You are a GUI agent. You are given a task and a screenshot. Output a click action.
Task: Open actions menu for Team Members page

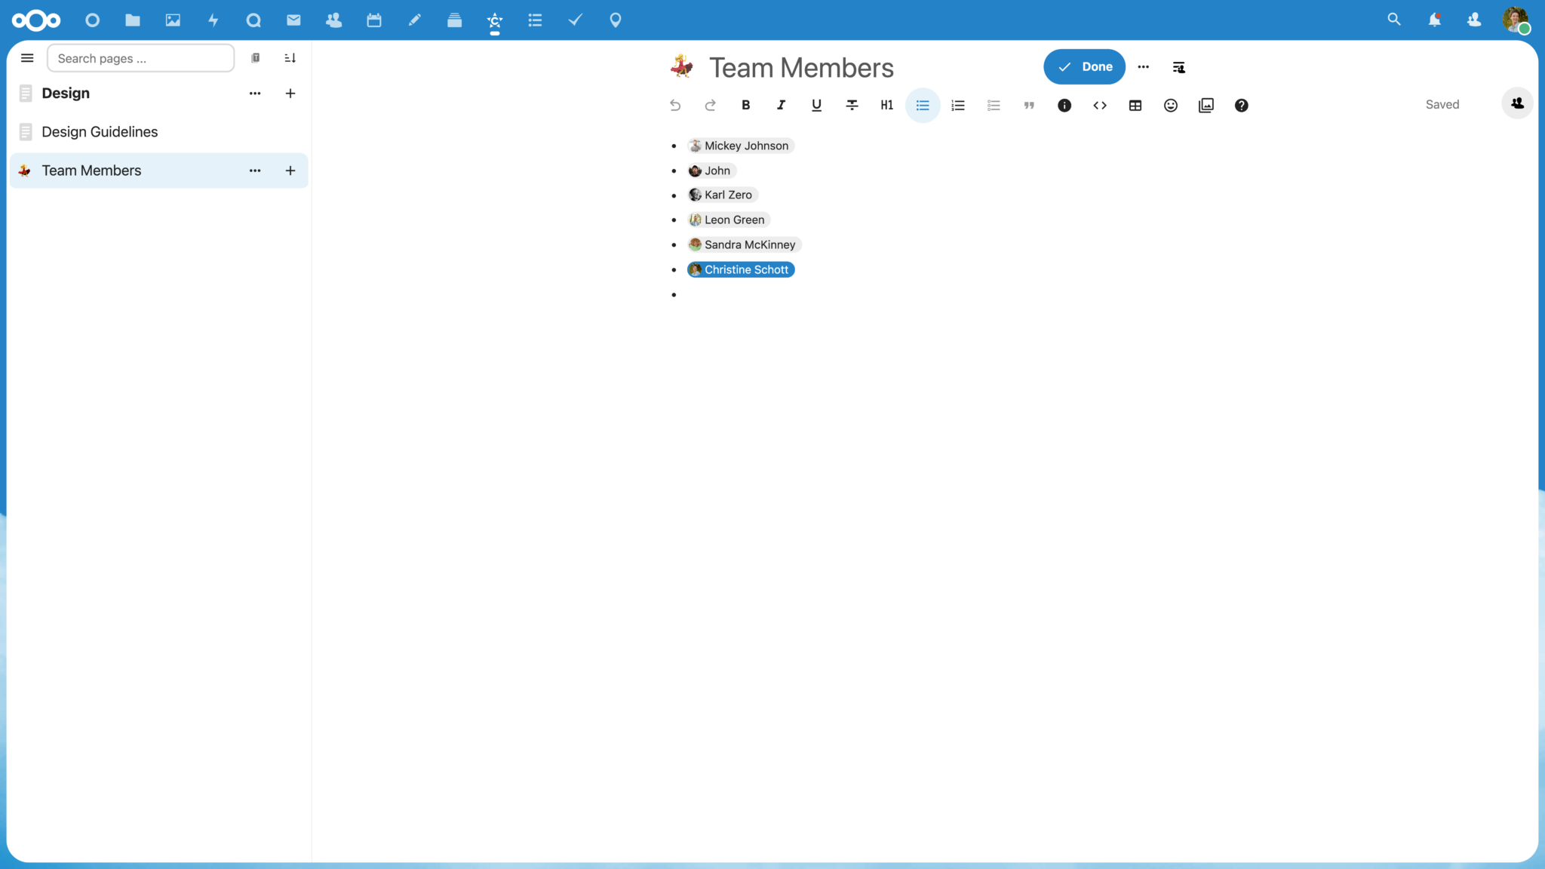(254, 170)
